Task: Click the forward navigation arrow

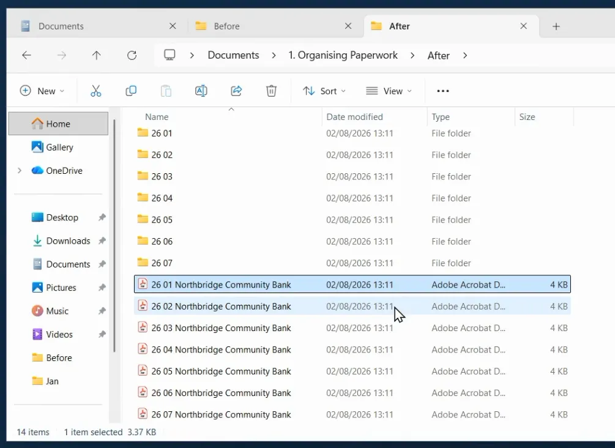Action: (x=62, y=55)
